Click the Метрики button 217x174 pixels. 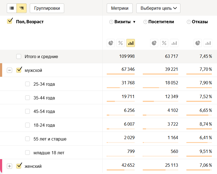(119, 8)
